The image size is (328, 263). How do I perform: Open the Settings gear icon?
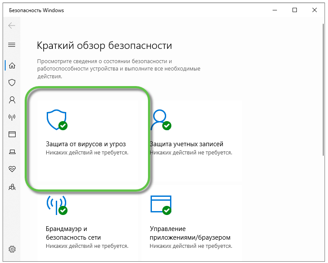coord(12,249)
